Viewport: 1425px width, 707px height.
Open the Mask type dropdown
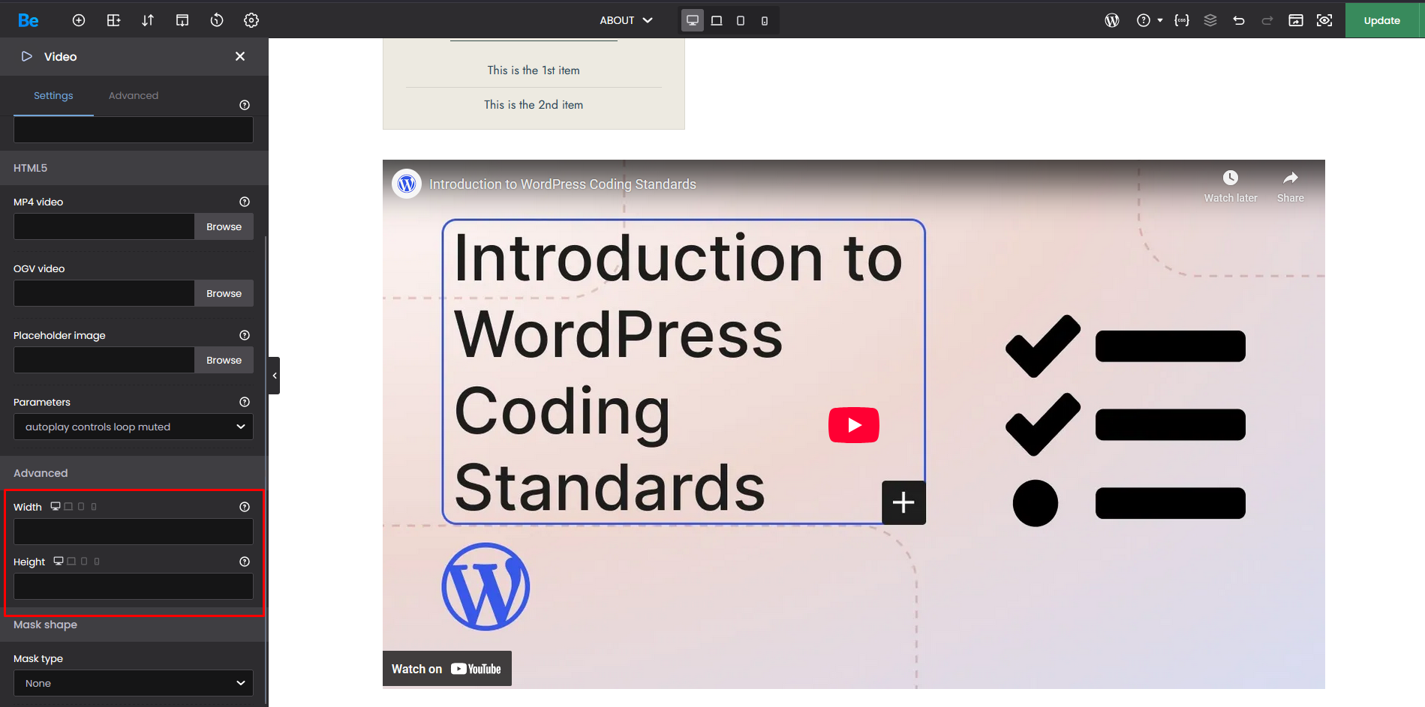coord(134,683)
